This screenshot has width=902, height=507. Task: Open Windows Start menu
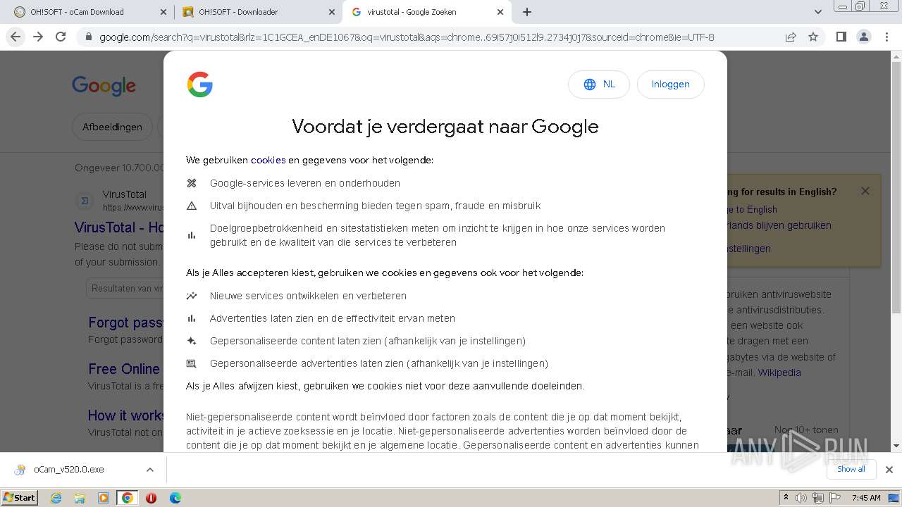click(20, 497)
